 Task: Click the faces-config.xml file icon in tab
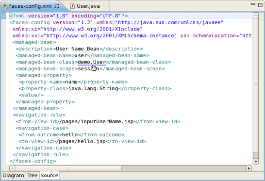[5, 6]
